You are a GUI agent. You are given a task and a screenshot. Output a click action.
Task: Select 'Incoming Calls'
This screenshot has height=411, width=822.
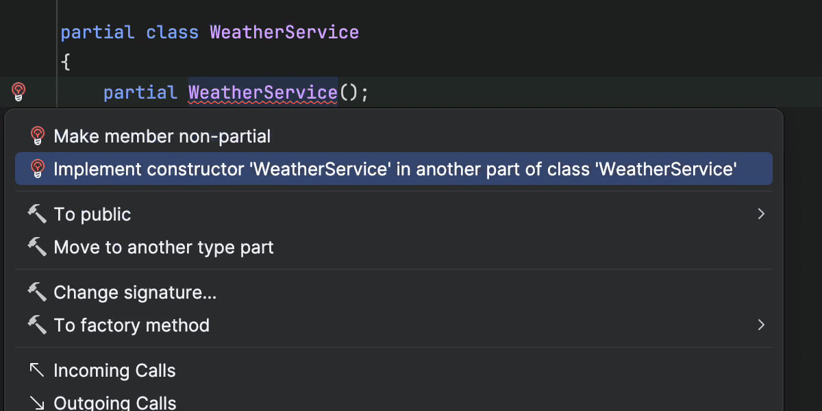click(x=114, y=370)
